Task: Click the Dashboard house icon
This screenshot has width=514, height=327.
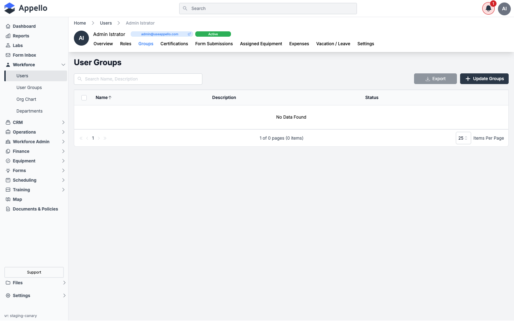Action: click(8, 26)
